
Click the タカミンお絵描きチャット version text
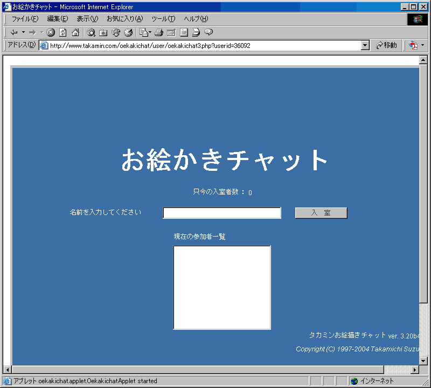pos(364,335)
